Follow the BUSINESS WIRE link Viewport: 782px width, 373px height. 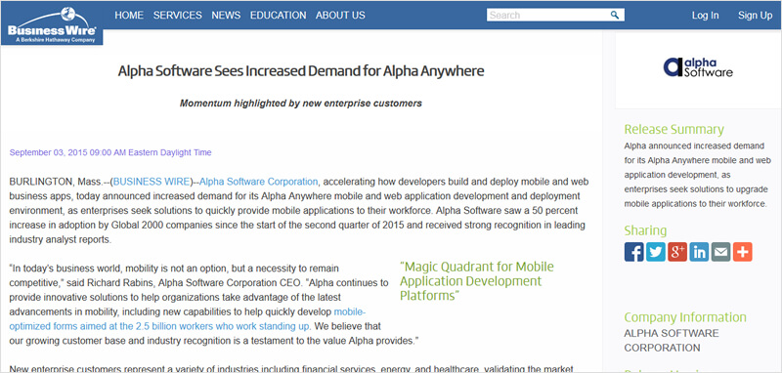point(152,182)
